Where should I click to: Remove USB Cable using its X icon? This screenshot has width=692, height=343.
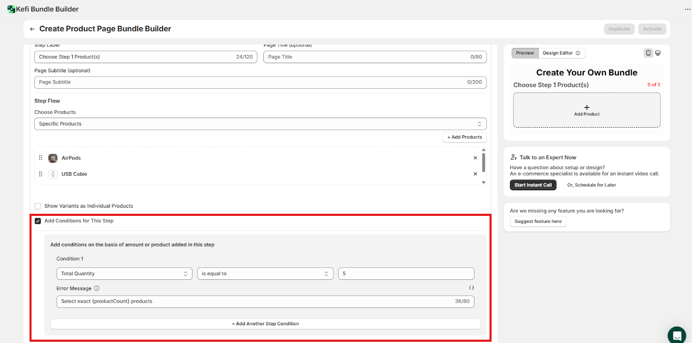click(475, 174)
